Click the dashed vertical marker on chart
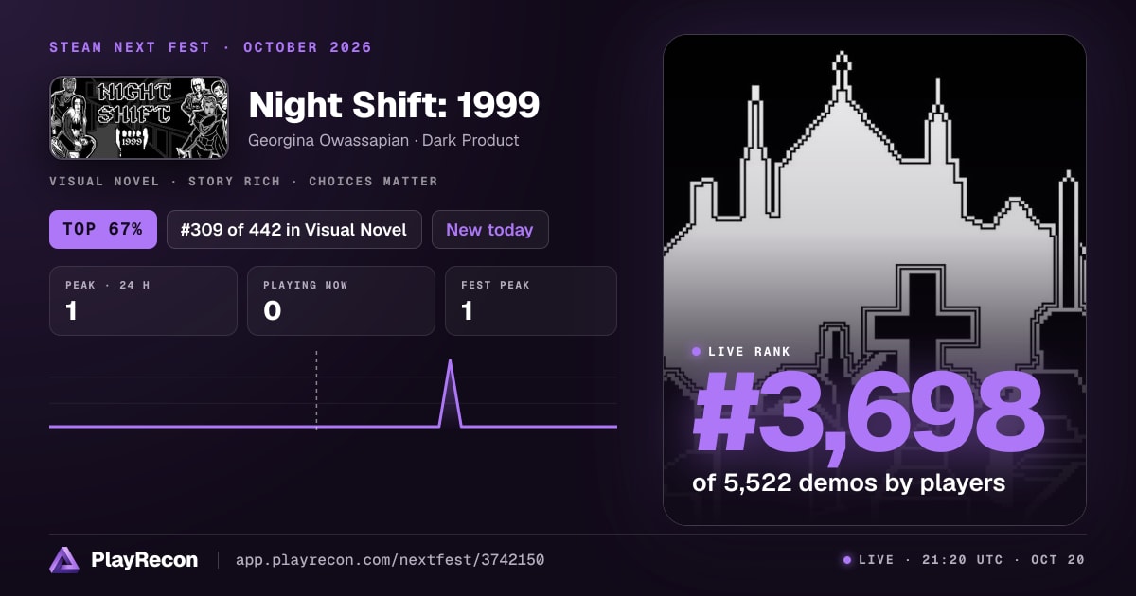The height and width of the screenshot is (596, 1136). coord(316,390)
